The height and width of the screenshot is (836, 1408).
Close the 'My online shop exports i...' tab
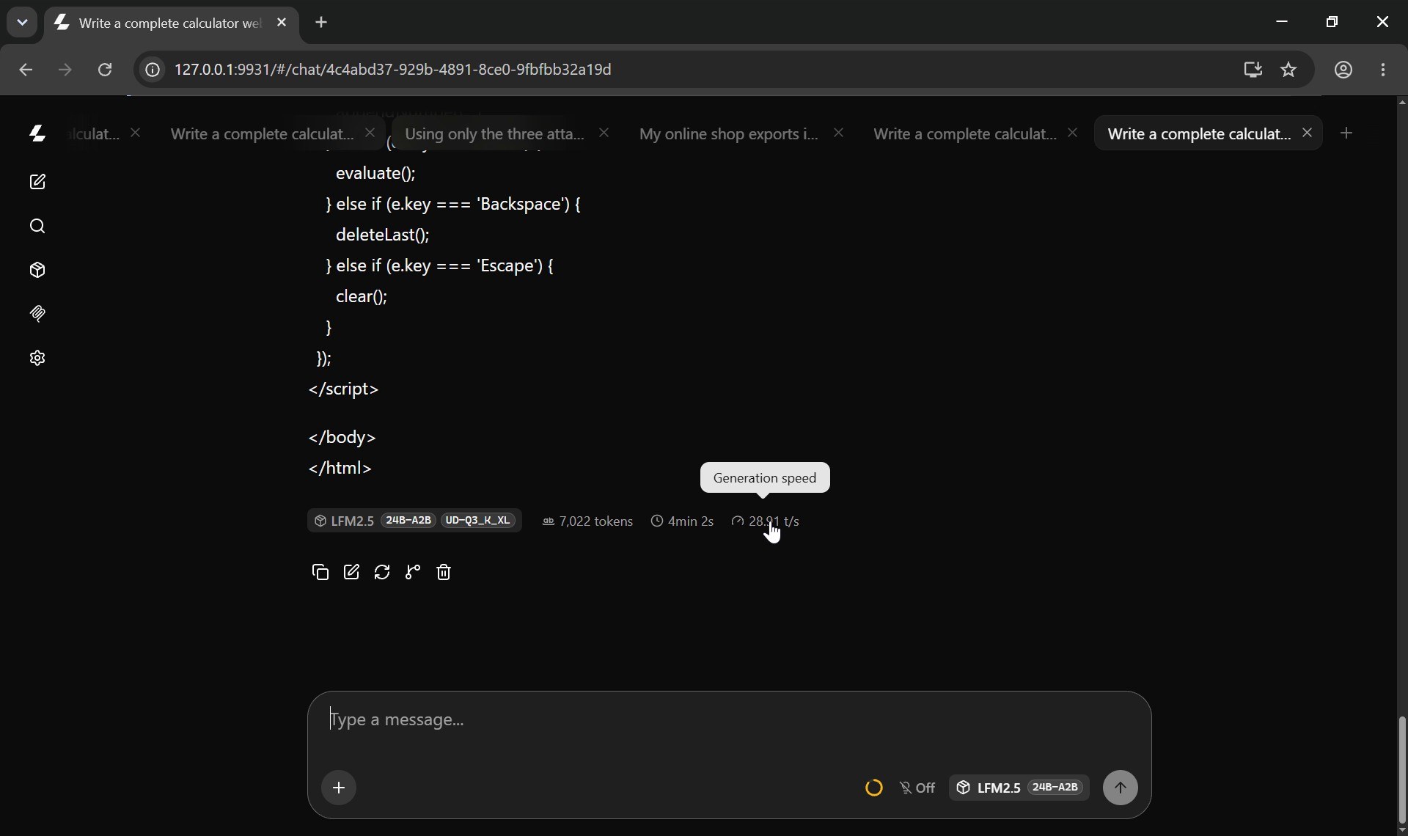pyautogui.click(x=838, y=133)
